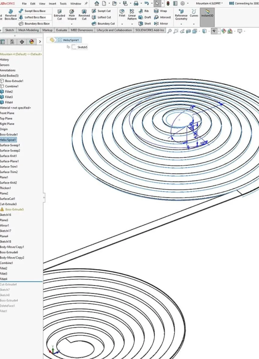The height and width of the screenshot is (359, 259).
Task: Select Top Plane in the feature tree
Action: click(x=6, y=118)
